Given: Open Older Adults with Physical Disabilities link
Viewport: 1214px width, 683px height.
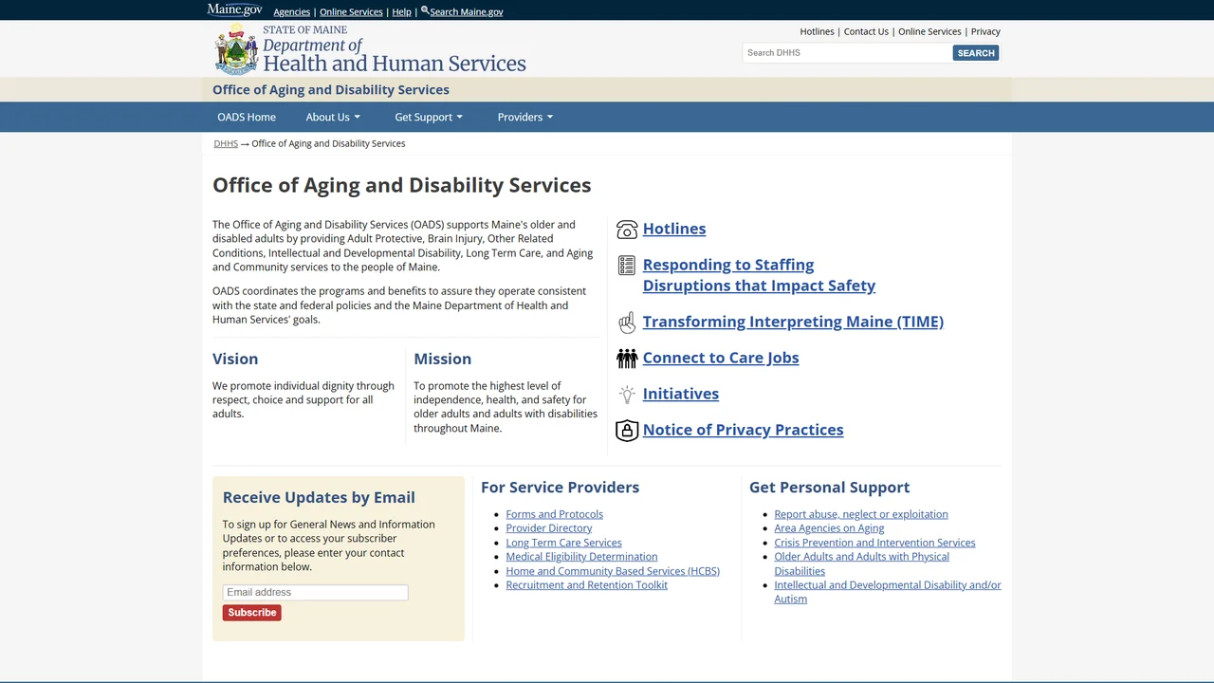Looking at the screenshot, I should (861, 563).
